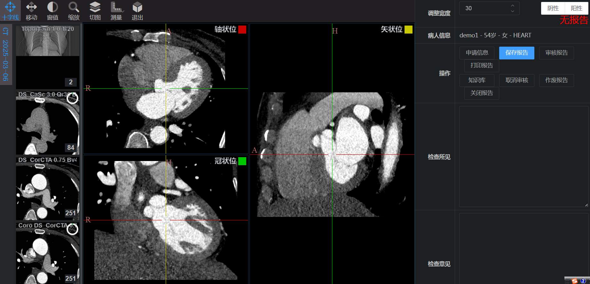Screen dimensions: 590x284
Task: Choose the zoom (缩放) magnifier tool
Action: pos(74,11)
